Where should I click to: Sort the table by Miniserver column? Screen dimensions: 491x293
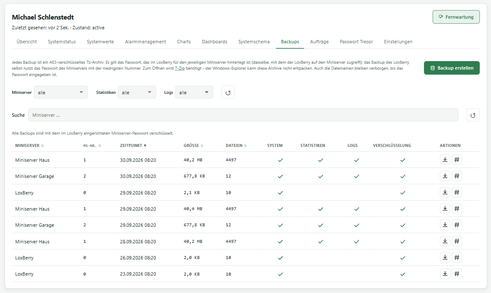point(29,145)
